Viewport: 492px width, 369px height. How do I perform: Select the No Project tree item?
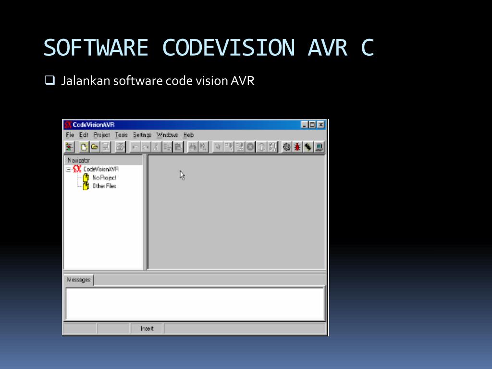pos(104,178)
